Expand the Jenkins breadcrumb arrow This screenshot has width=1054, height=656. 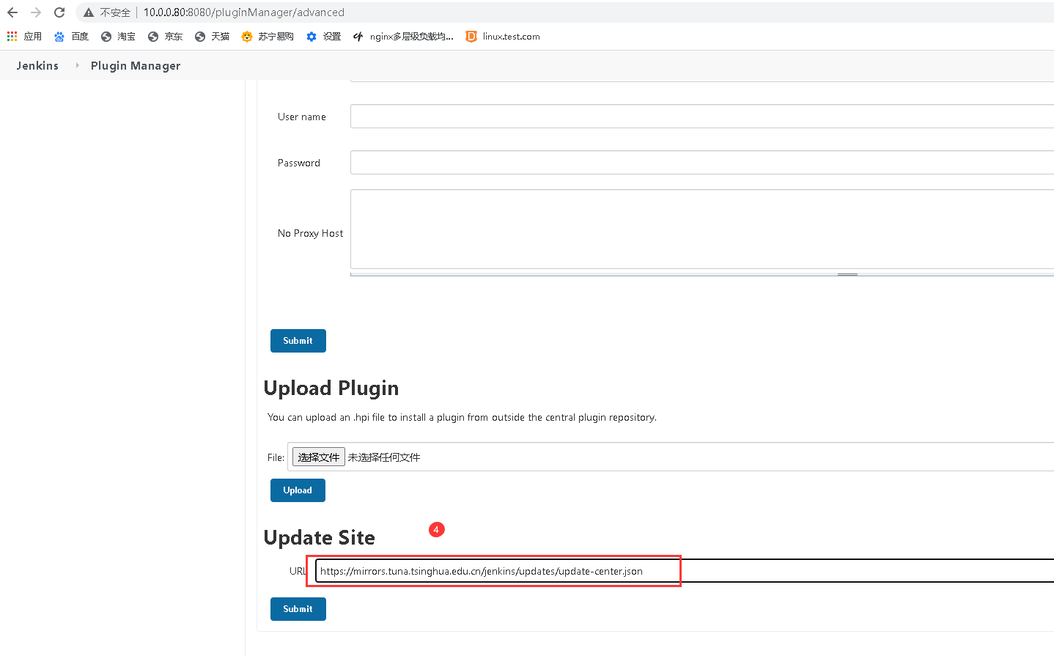[77, 65]
